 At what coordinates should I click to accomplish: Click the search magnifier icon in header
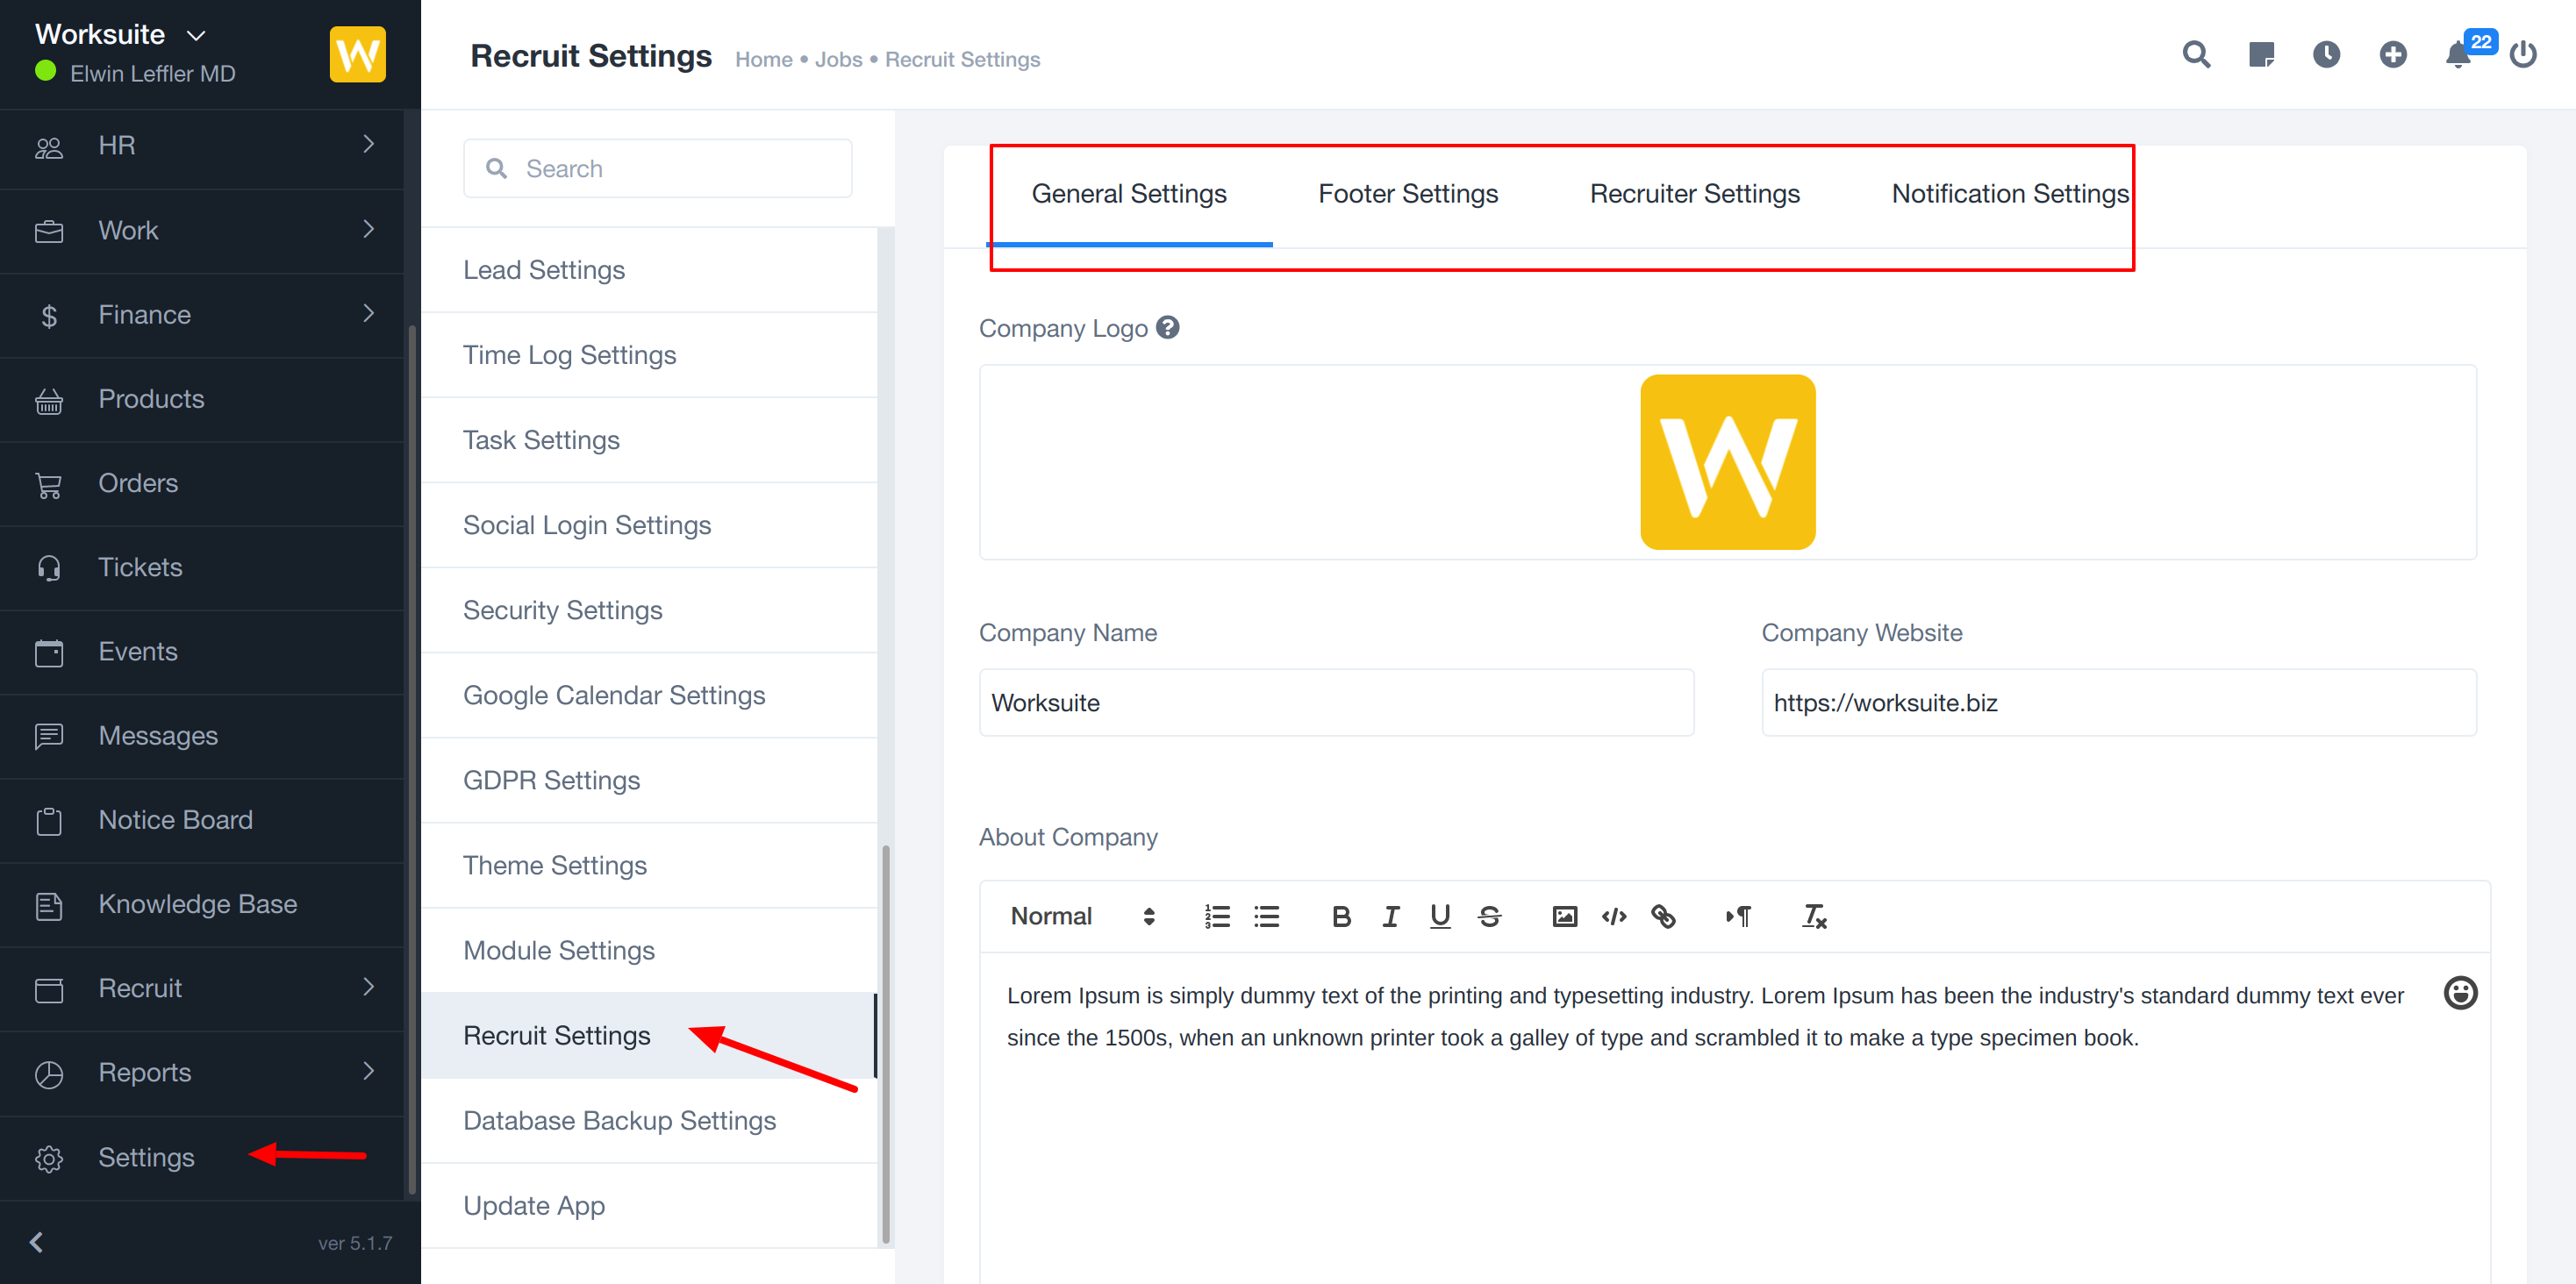pyautogui.click(x=2195, y=54)
